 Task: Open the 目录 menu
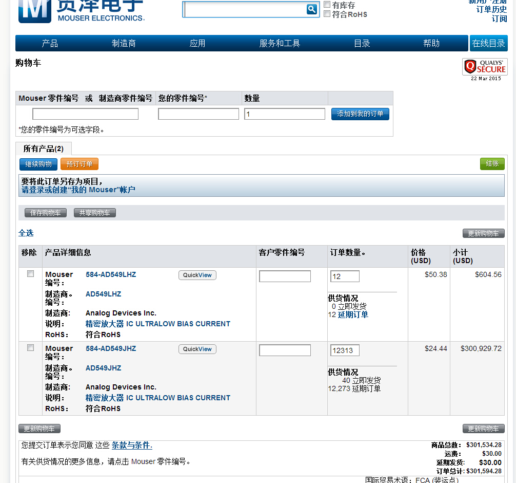point(362,43)
